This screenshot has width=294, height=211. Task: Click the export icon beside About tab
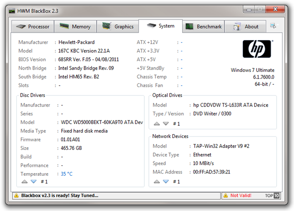273,25
